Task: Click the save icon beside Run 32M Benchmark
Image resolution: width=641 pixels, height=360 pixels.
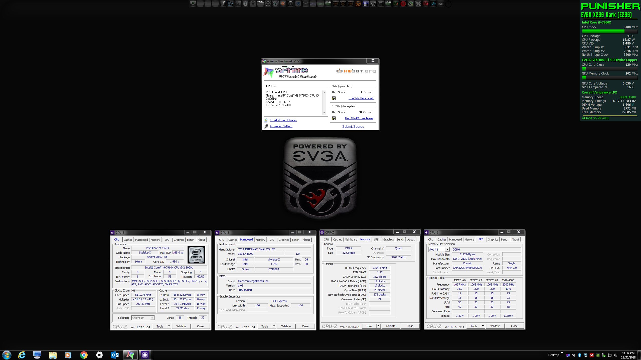Action: click(x=334, y=98)
